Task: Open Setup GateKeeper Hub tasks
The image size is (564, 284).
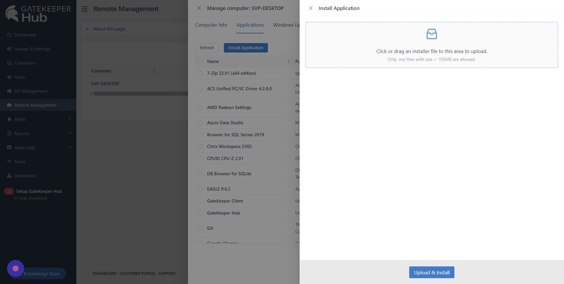Action: pyautogui.click(x=39, y=191)
